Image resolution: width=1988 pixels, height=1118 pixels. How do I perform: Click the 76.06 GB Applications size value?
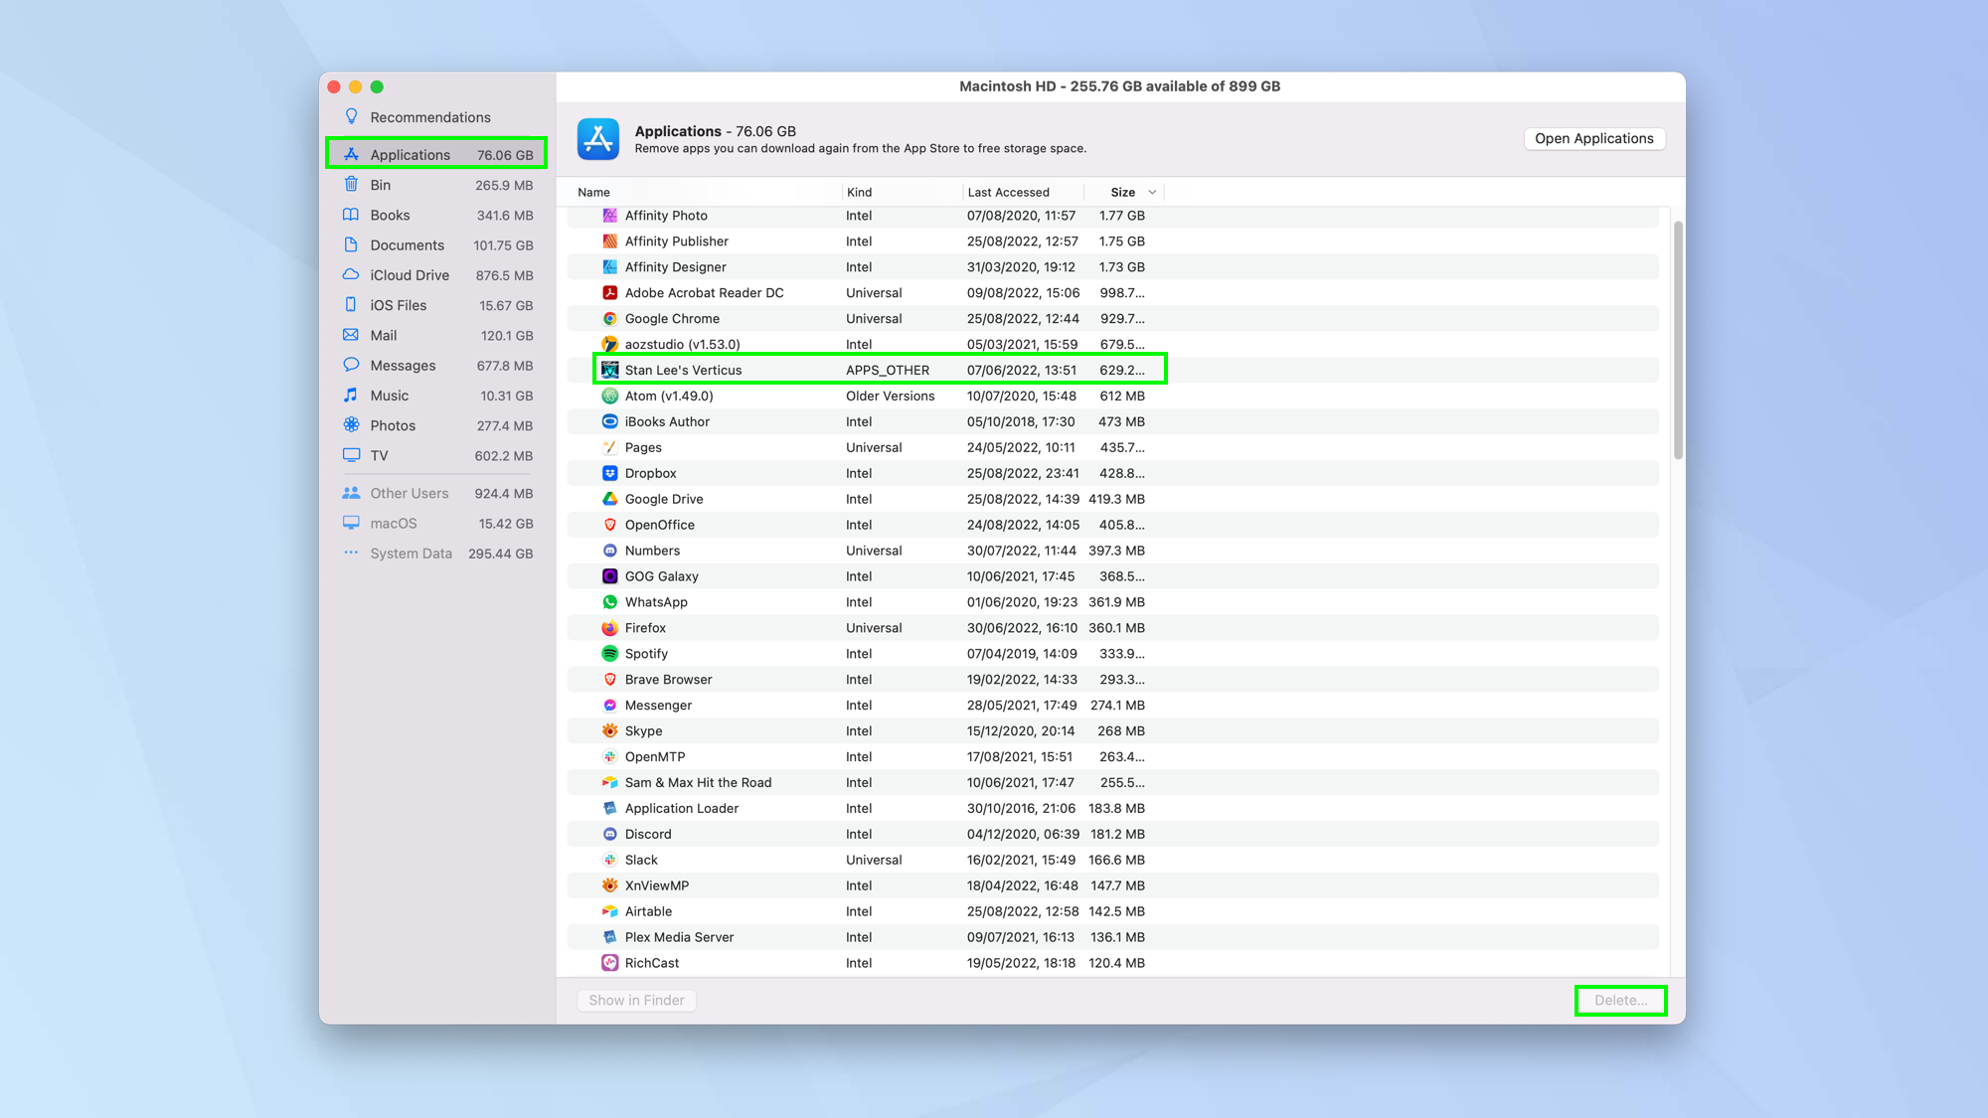(x=505, y=155)
